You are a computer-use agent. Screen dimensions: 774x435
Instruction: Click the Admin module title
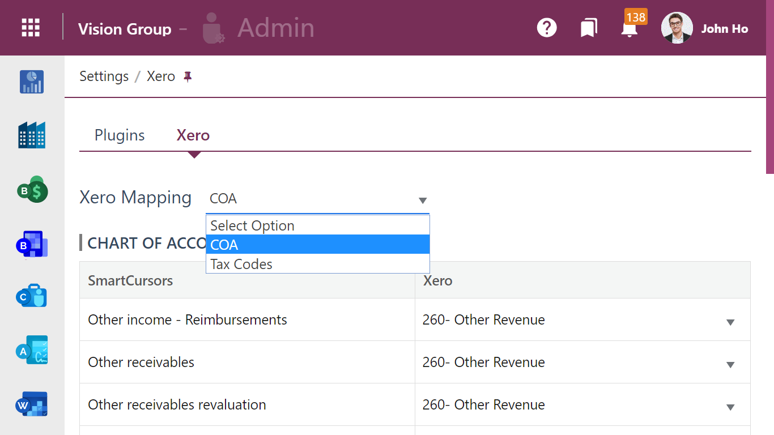(276, 28)
